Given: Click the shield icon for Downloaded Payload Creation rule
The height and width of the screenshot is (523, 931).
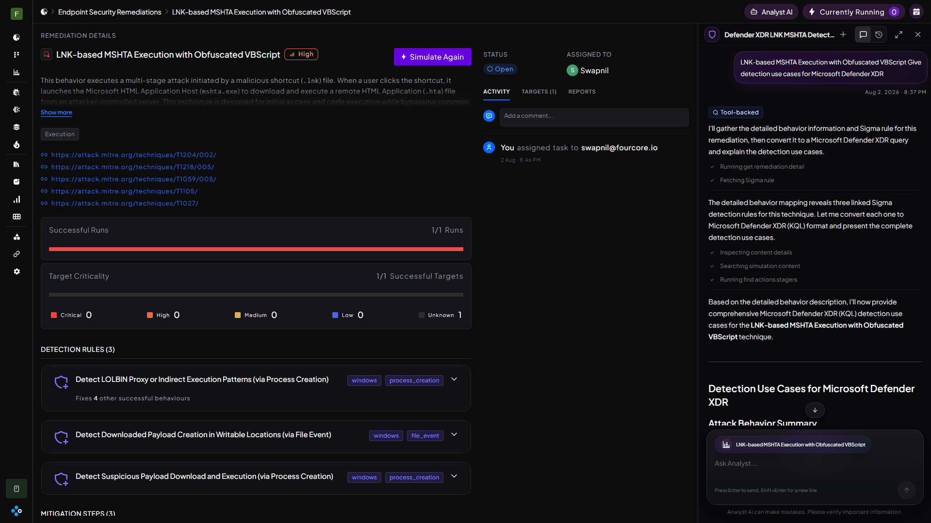Looking at the screenshot, I should pos(61,438).
